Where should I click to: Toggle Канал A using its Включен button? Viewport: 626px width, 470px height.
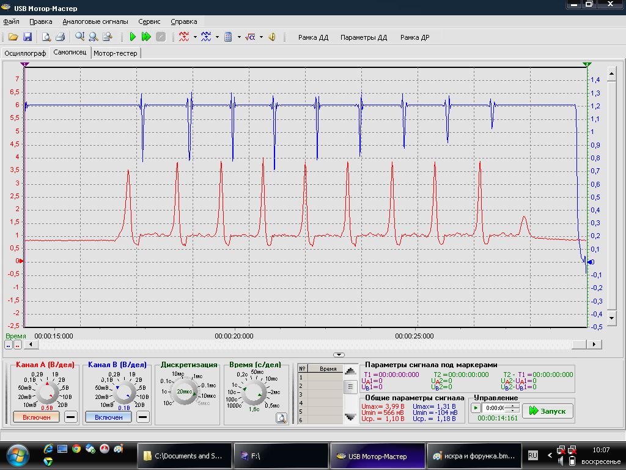click(36, 417)
